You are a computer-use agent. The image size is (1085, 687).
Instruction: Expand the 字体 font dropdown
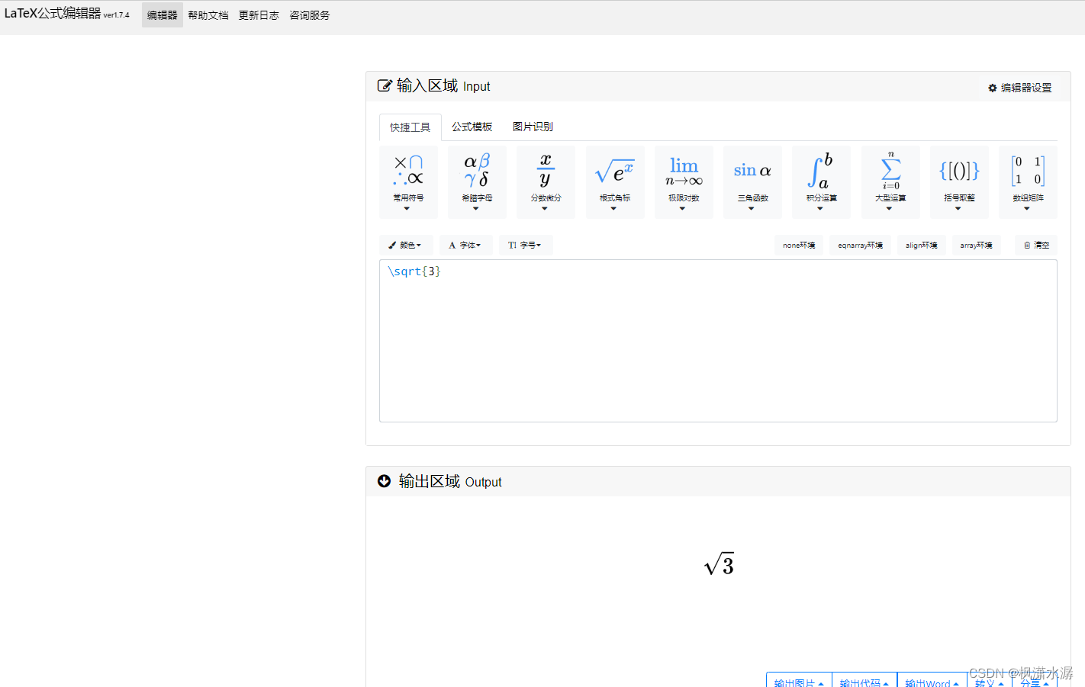click(465, 245)
